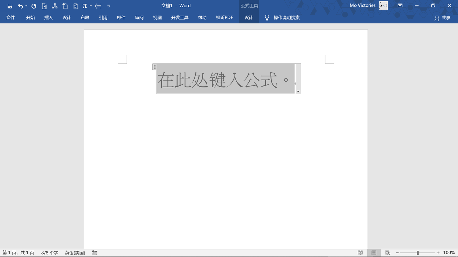Image resolution: width=458 pixels, height=257 pixels.
Task: Click the user profile picture thumbnail
Action: pyautogui.click(x=384, y=5)
